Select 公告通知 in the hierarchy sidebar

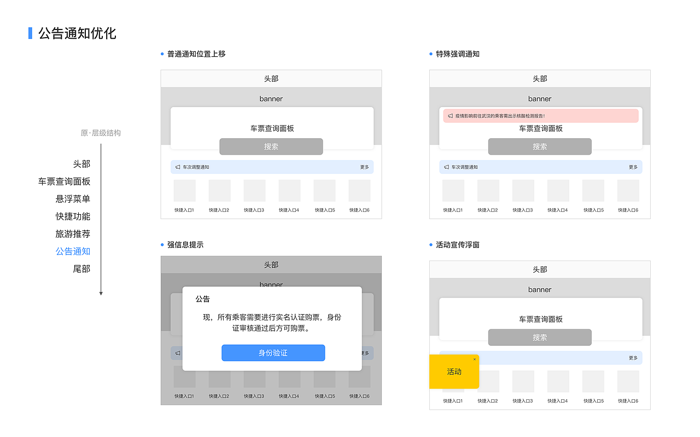point(73,251)
